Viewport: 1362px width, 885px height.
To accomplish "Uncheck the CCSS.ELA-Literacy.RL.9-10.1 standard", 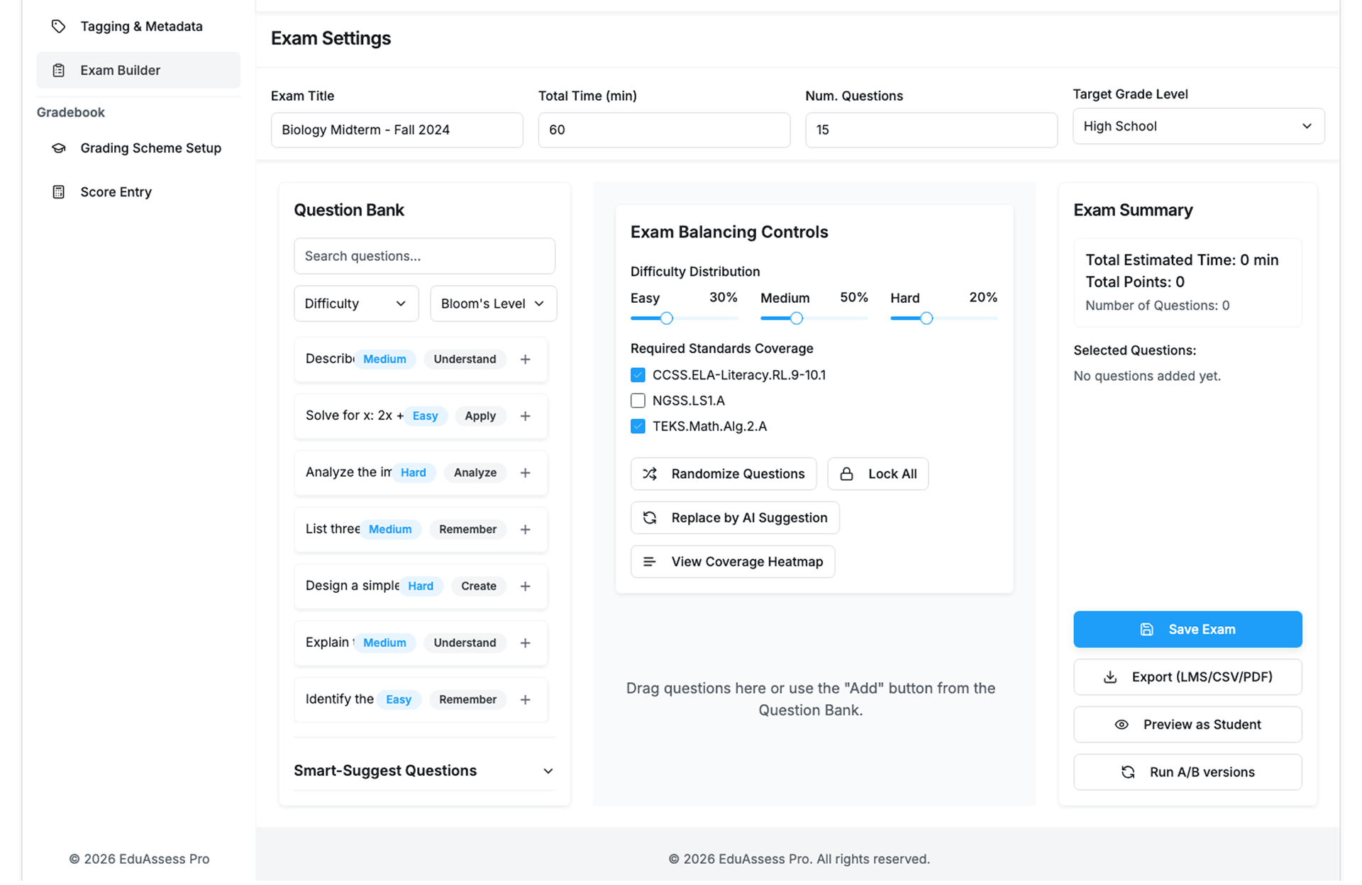I will (x=638, y=375).
